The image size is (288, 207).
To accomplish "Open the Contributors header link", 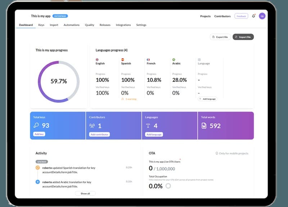I will 222,16.
